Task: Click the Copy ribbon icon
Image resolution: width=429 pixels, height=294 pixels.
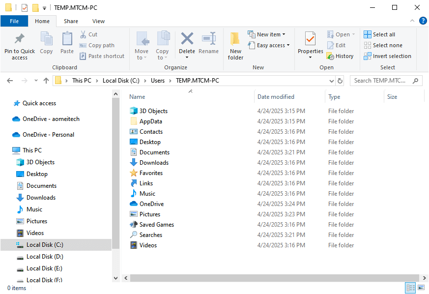Action: [x=46, y=39]
